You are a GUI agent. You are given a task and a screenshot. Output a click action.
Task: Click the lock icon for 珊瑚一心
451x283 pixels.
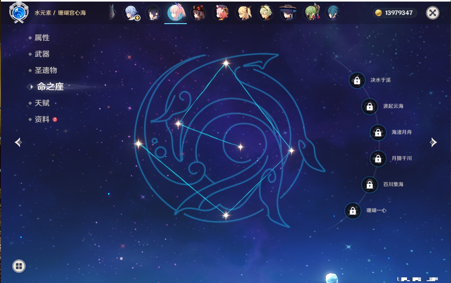click(x=353, y=211)
